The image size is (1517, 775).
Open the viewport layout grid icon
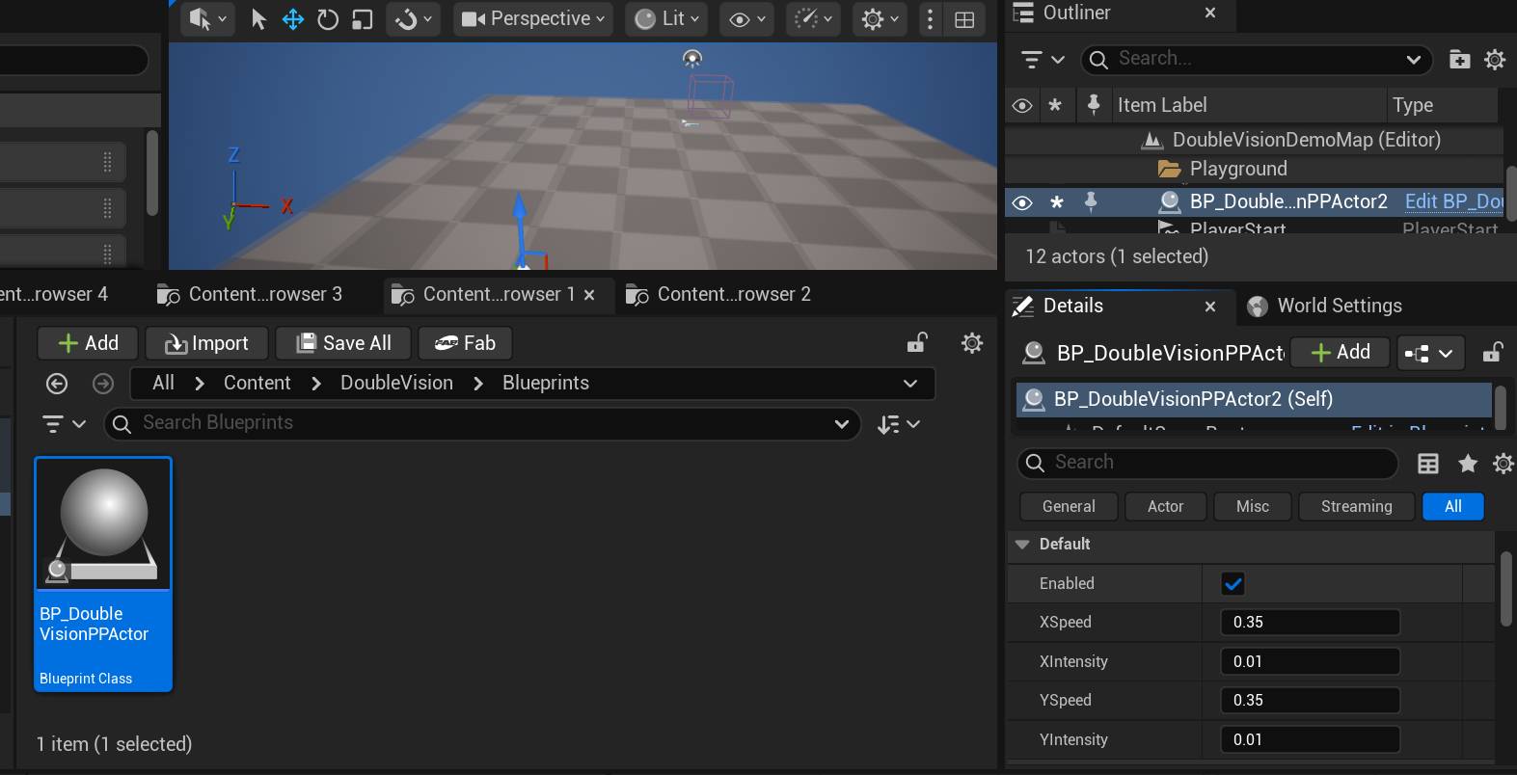[964, 19]
